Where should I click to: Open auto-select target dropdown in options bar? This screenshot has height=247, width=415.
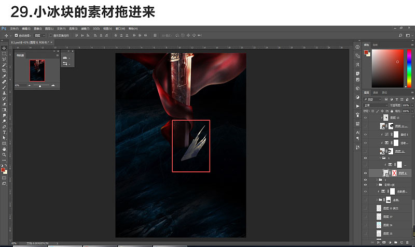coord(40,35)
